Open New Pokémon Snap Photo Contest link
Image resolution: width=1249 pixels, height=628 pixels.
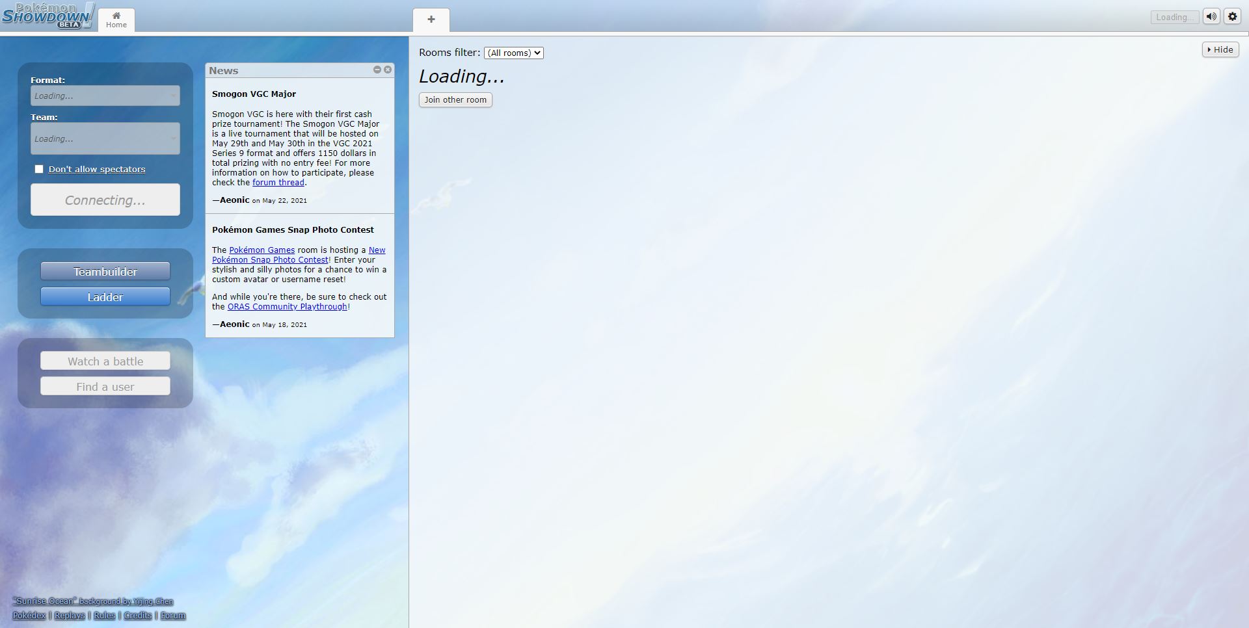click(299, 255)
